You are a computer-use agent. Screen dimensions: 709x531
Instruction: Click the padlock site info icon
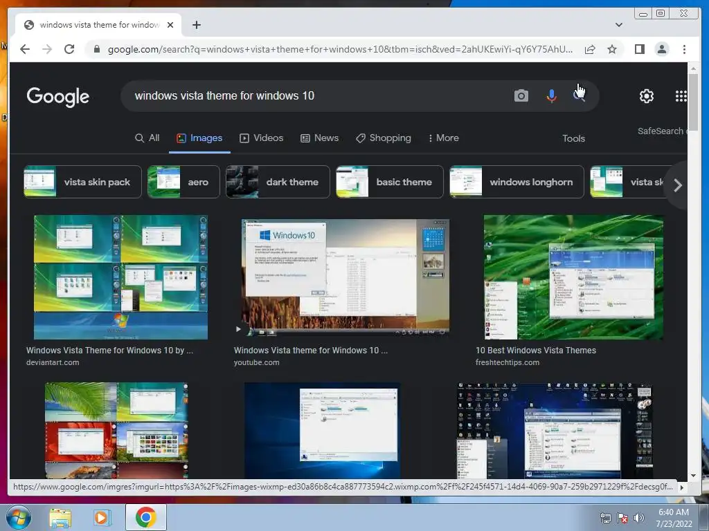point(97,49)
